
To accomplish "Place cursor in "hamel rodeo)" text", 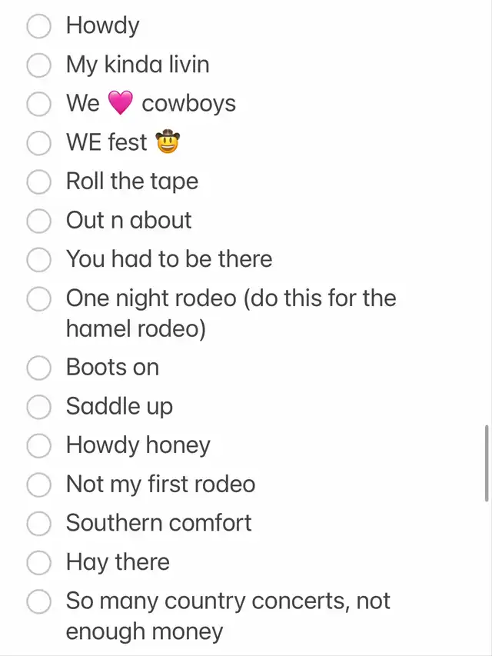I will point(135,328).
